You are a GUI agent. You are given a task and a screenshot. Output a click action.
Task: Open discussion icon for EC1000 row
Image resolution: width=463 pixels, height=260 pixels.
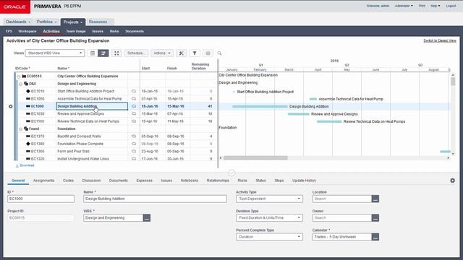[134, 106]
